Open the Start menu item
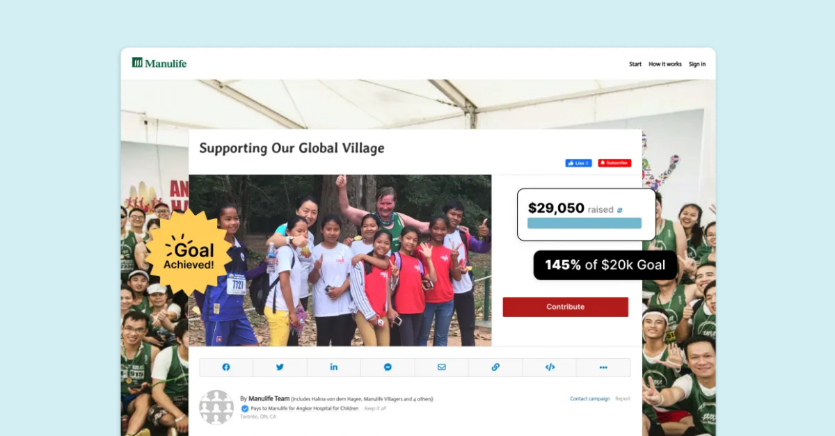This screenshot has width=835, height=436. (x=635, y=64)
